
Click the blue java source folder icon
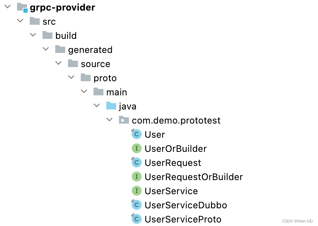pos(111,106)
